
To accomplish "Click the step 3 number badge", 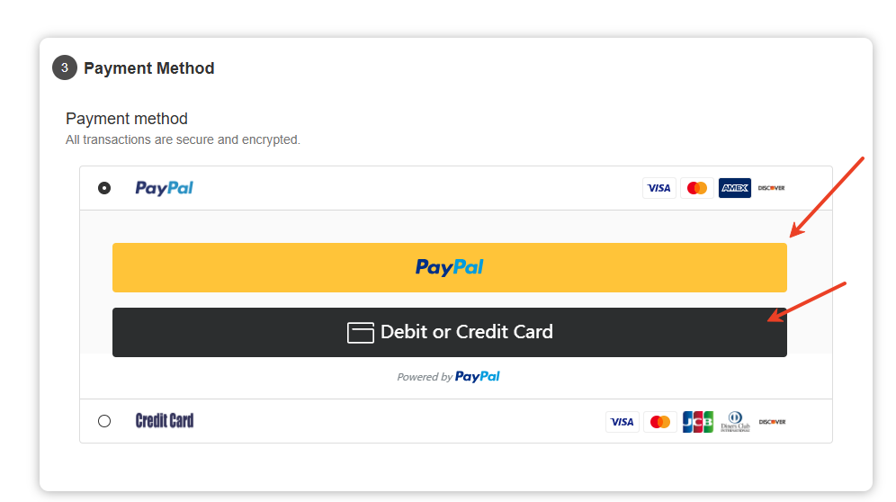I will point(64,67).
